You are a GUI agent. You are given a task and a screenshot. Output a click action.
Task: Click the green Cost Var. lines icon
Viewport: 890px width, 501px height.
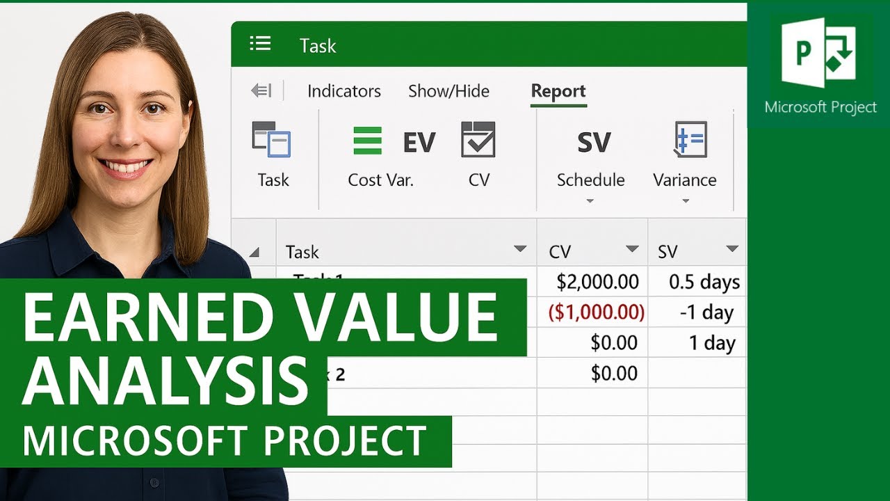click(x=367, y=141)
